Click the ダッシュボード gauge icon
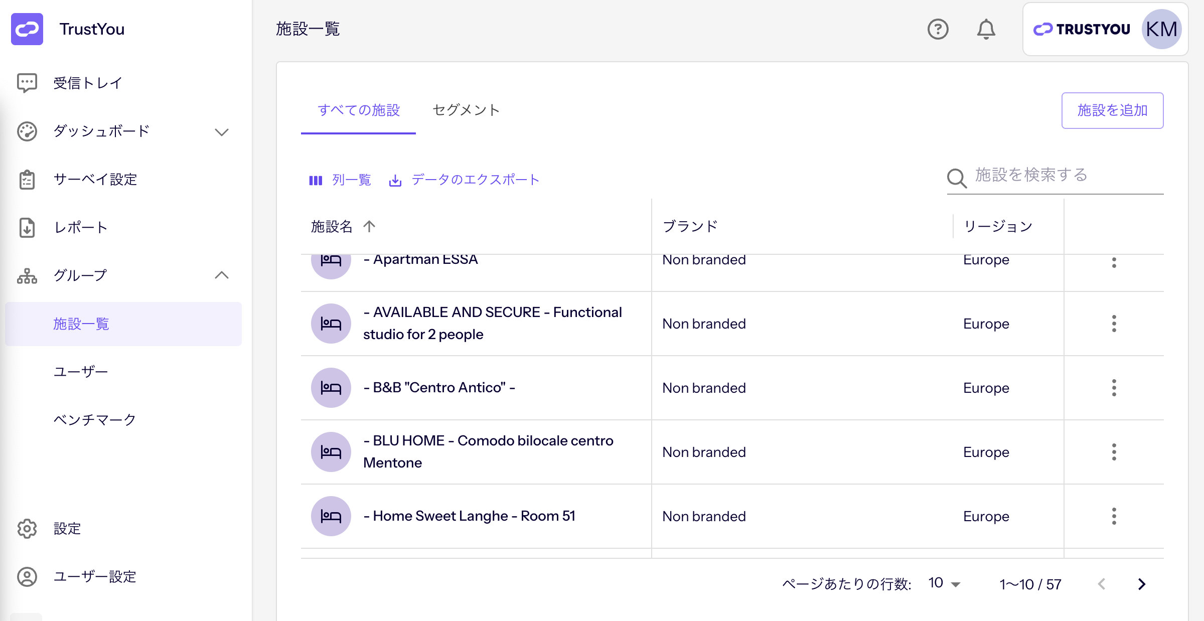This screenshot has width=1204, height=621. pyautogui.click(x=27, y=131)
